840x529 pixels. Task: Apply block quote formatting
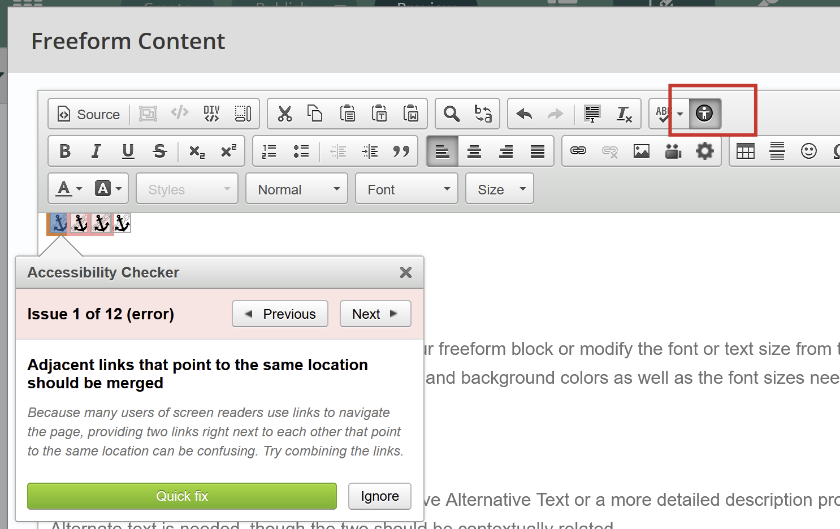[x=401, y=151]
